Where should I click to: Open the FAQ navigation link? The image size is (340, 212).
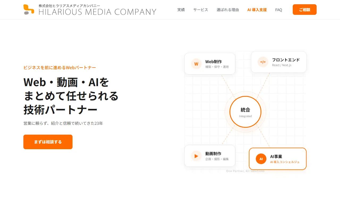point(279,10)
